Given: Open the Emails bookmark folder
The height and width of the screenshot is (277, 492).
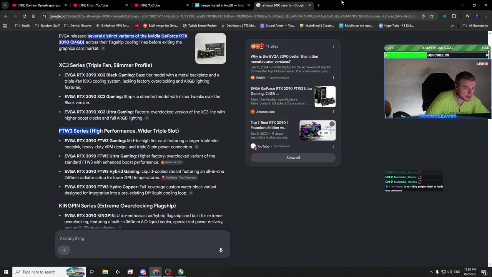Looking at the screenshot, I should pos(23,26).
